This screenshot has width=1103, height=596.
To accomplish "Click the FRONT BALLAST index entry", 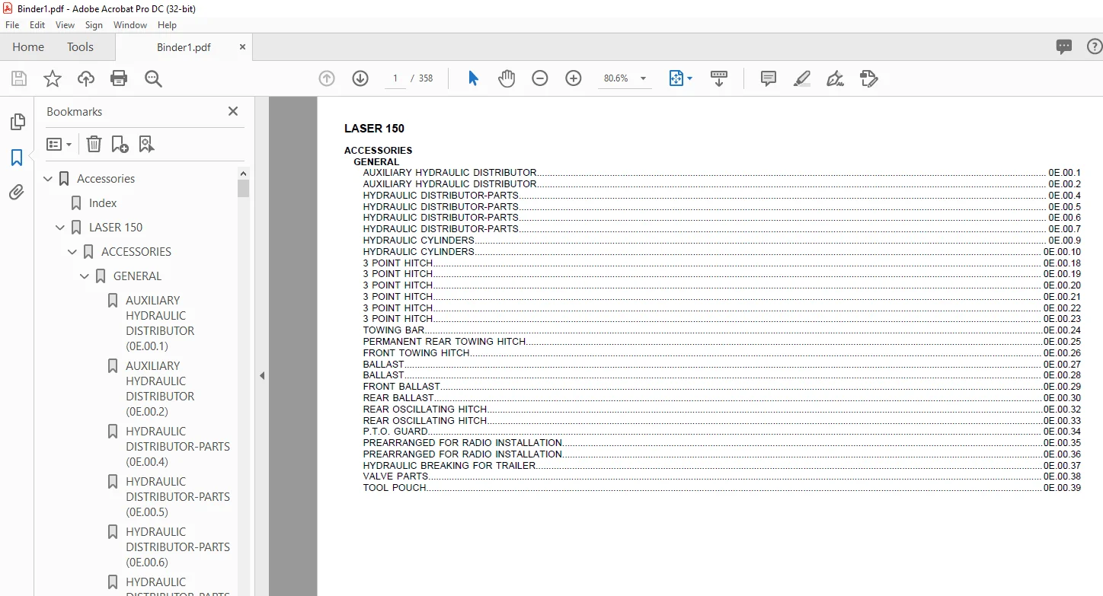I will click(x=721, y=387).
